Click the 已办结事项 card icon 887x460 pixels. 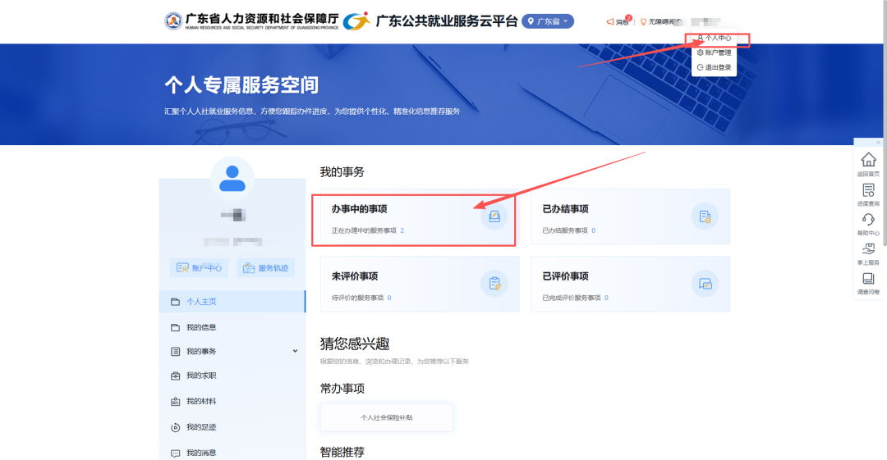(x=705, y=216)
